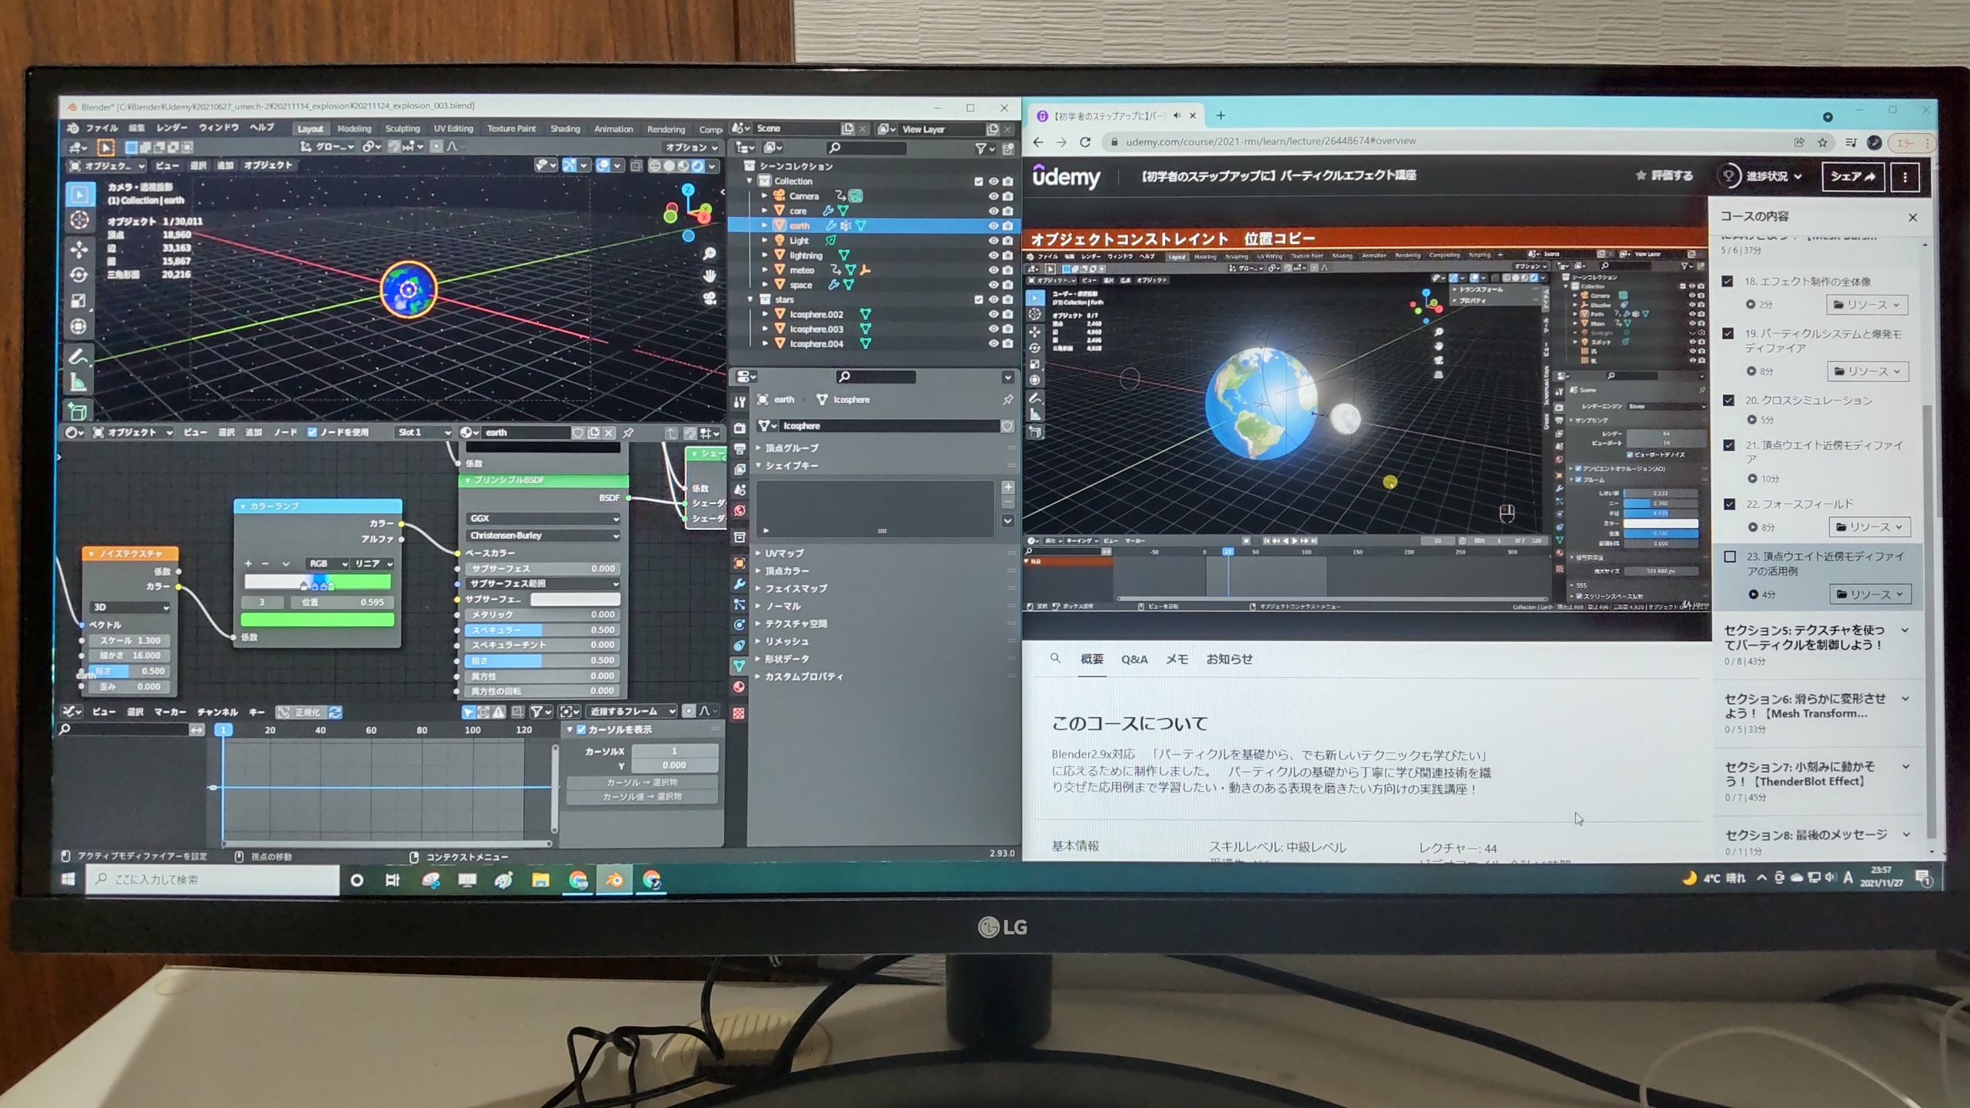Open the リソース dropdown for lecture 22

(x=1868, y=527)
